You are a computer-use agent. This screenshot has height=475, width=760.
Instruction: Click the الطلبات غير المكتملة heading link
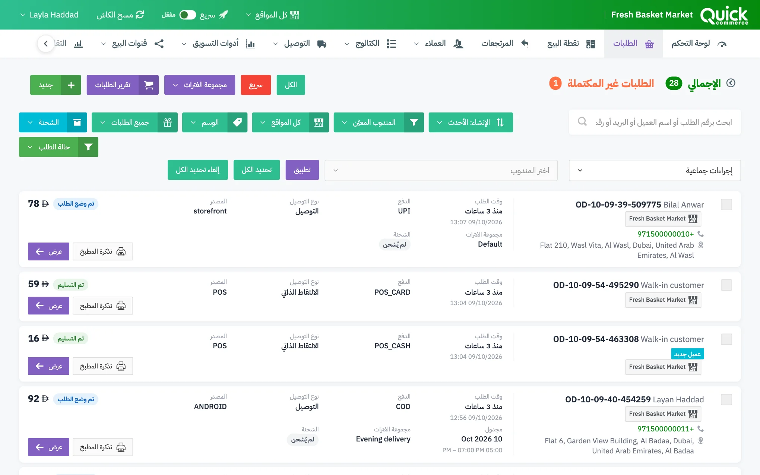[611, 83]
